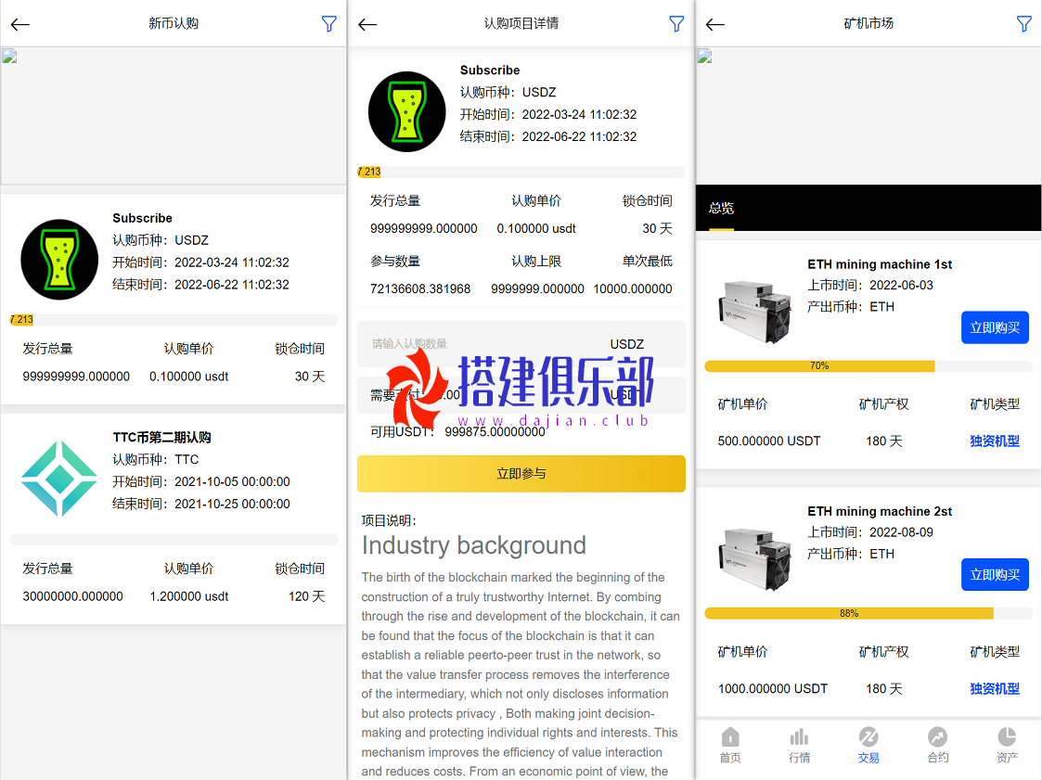Viewport: 1042px width, 780px height.
Task: Click the 矿机市场 page title
Action: [868, 24]
